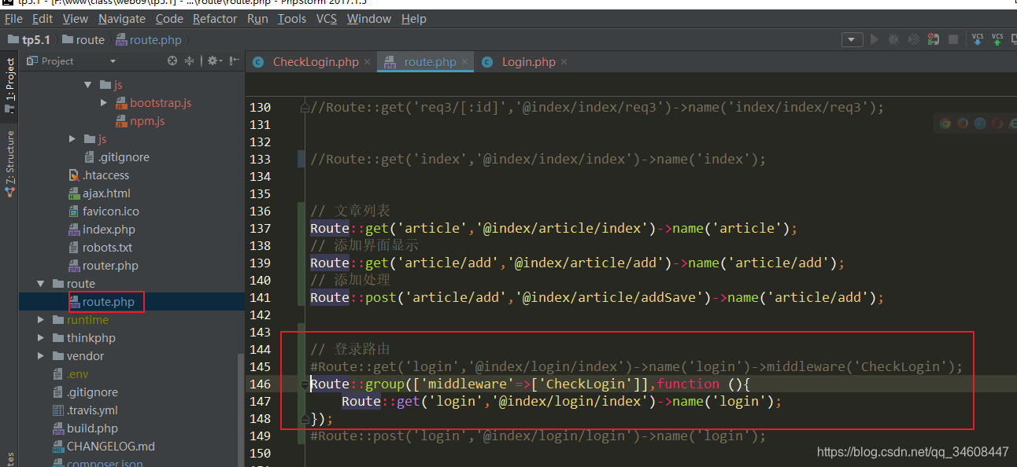Image resolution: width=1017 pixels, height=467 pixels.
Task: Select index.php in project tree
Action: point(109,230)
